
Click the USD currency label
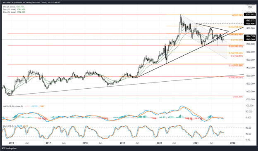(x=250, y=7)
